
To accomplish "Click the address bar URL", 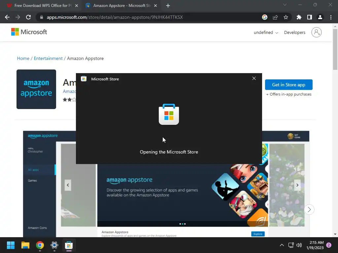I will coord(115,17).
